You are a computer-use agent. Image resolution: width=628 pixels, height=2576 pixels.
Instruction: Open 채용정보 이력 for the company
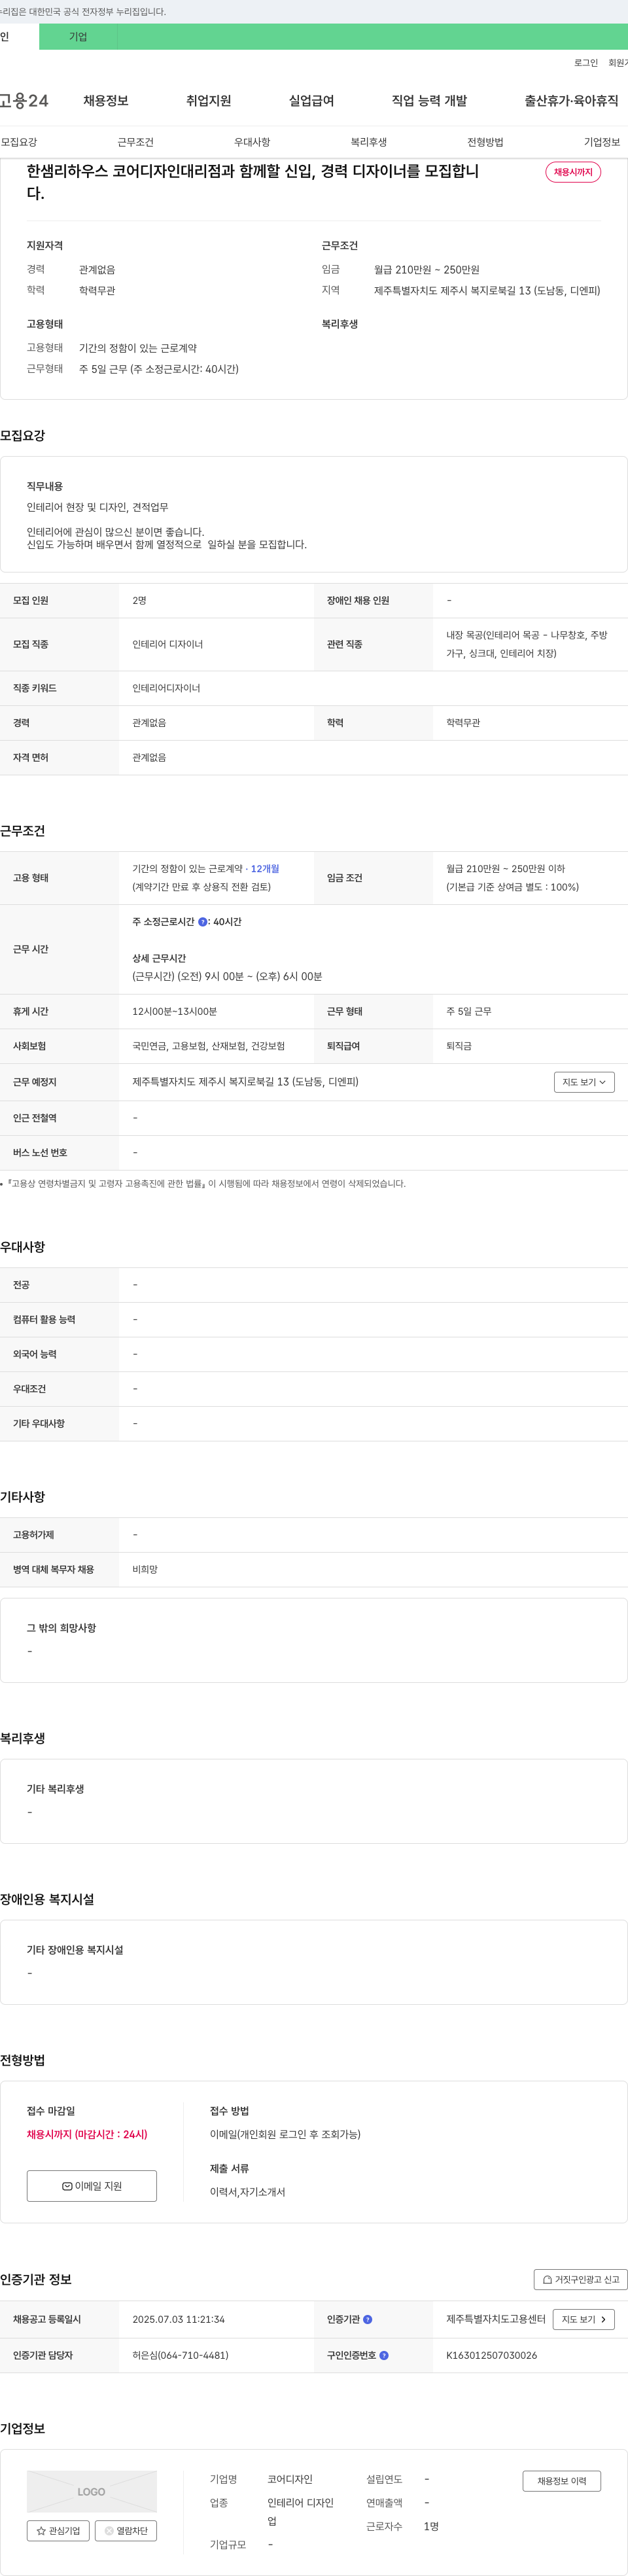pyautogui.click(x=562, y=2481)
